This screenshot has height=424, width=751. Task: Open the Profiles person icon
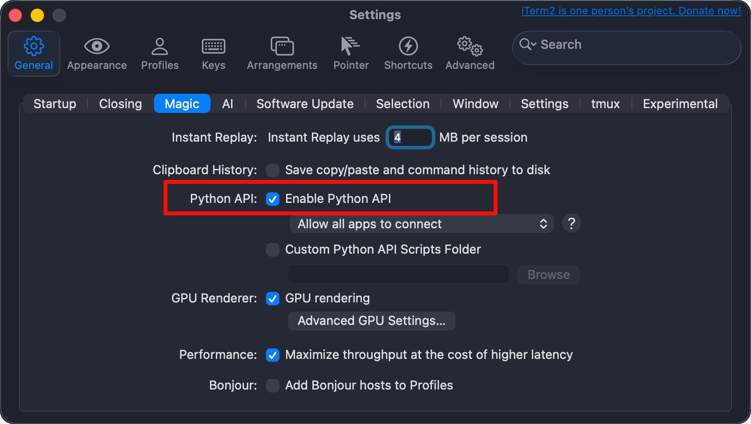pyautogui.click(x=160, y=46)
